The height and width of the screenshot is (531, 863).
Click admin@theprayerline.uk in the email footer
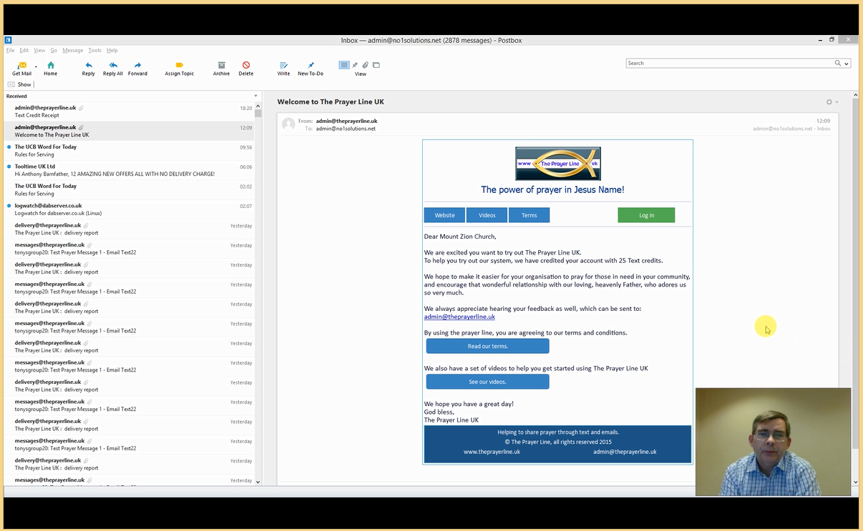click(x=625, y=452)
